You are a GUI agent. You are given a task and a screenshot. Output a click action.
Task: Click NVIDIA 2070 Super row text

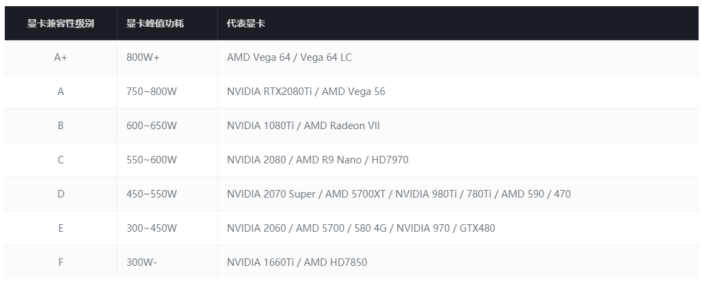(399, 194)
